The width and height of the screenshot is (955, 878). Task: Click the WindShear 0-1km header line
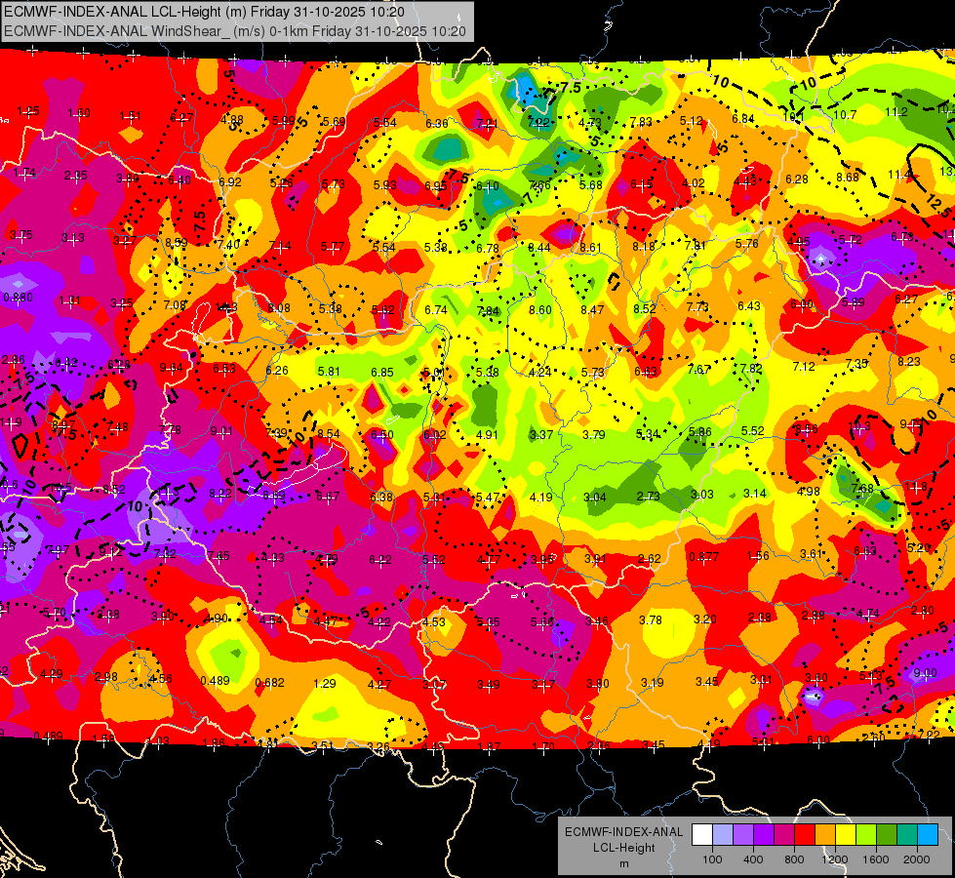pyautogui.click(x=235, y=31)
